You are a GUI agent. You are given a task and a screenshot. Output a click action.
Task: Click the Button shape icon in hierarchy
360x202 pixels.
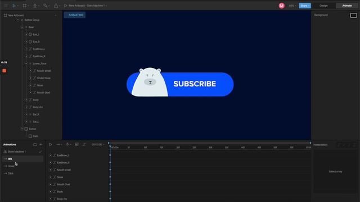(26, 129)
